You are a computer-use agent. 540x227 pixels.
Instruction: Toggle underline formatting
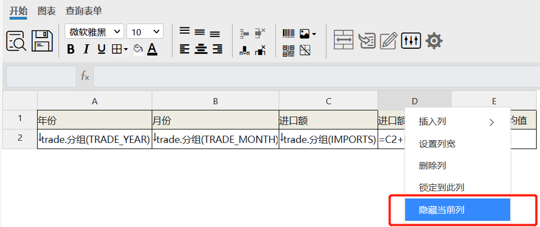101,49
